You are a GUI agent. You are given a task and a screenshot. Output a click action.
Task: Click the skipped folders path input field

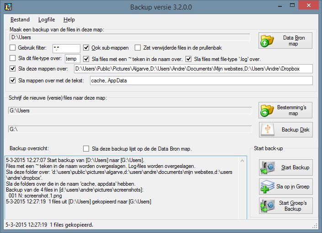[x=193, y=69]
